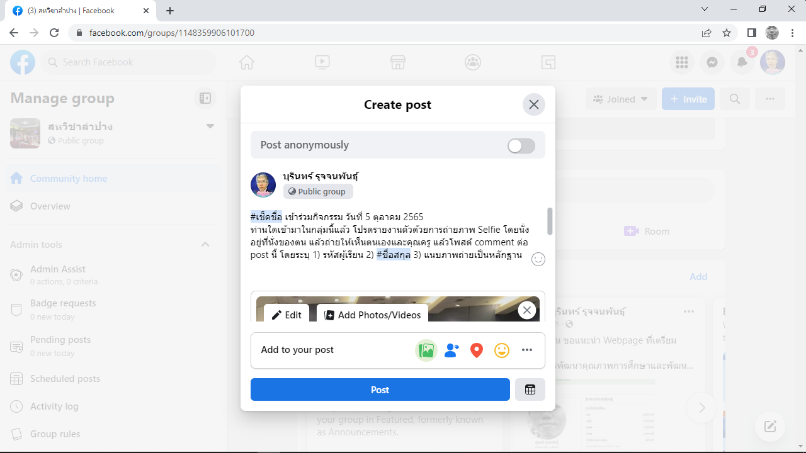This screenshot has width=806, height=453.
Task: Expand the สหวิชาลำปาง group dropdown arrow
Action: point(210,126)
